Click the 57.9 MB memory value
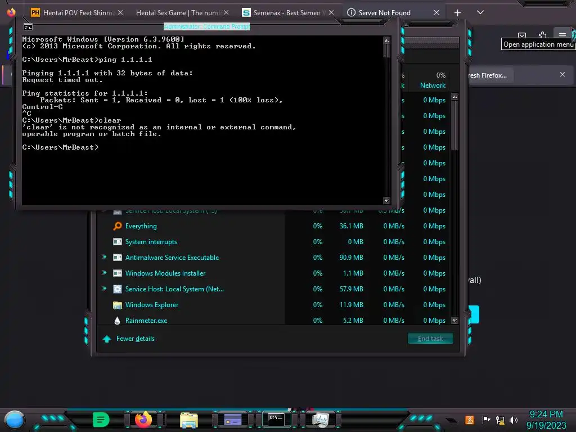The width and height of the screenshot is (576, 432). pos(351,289)
